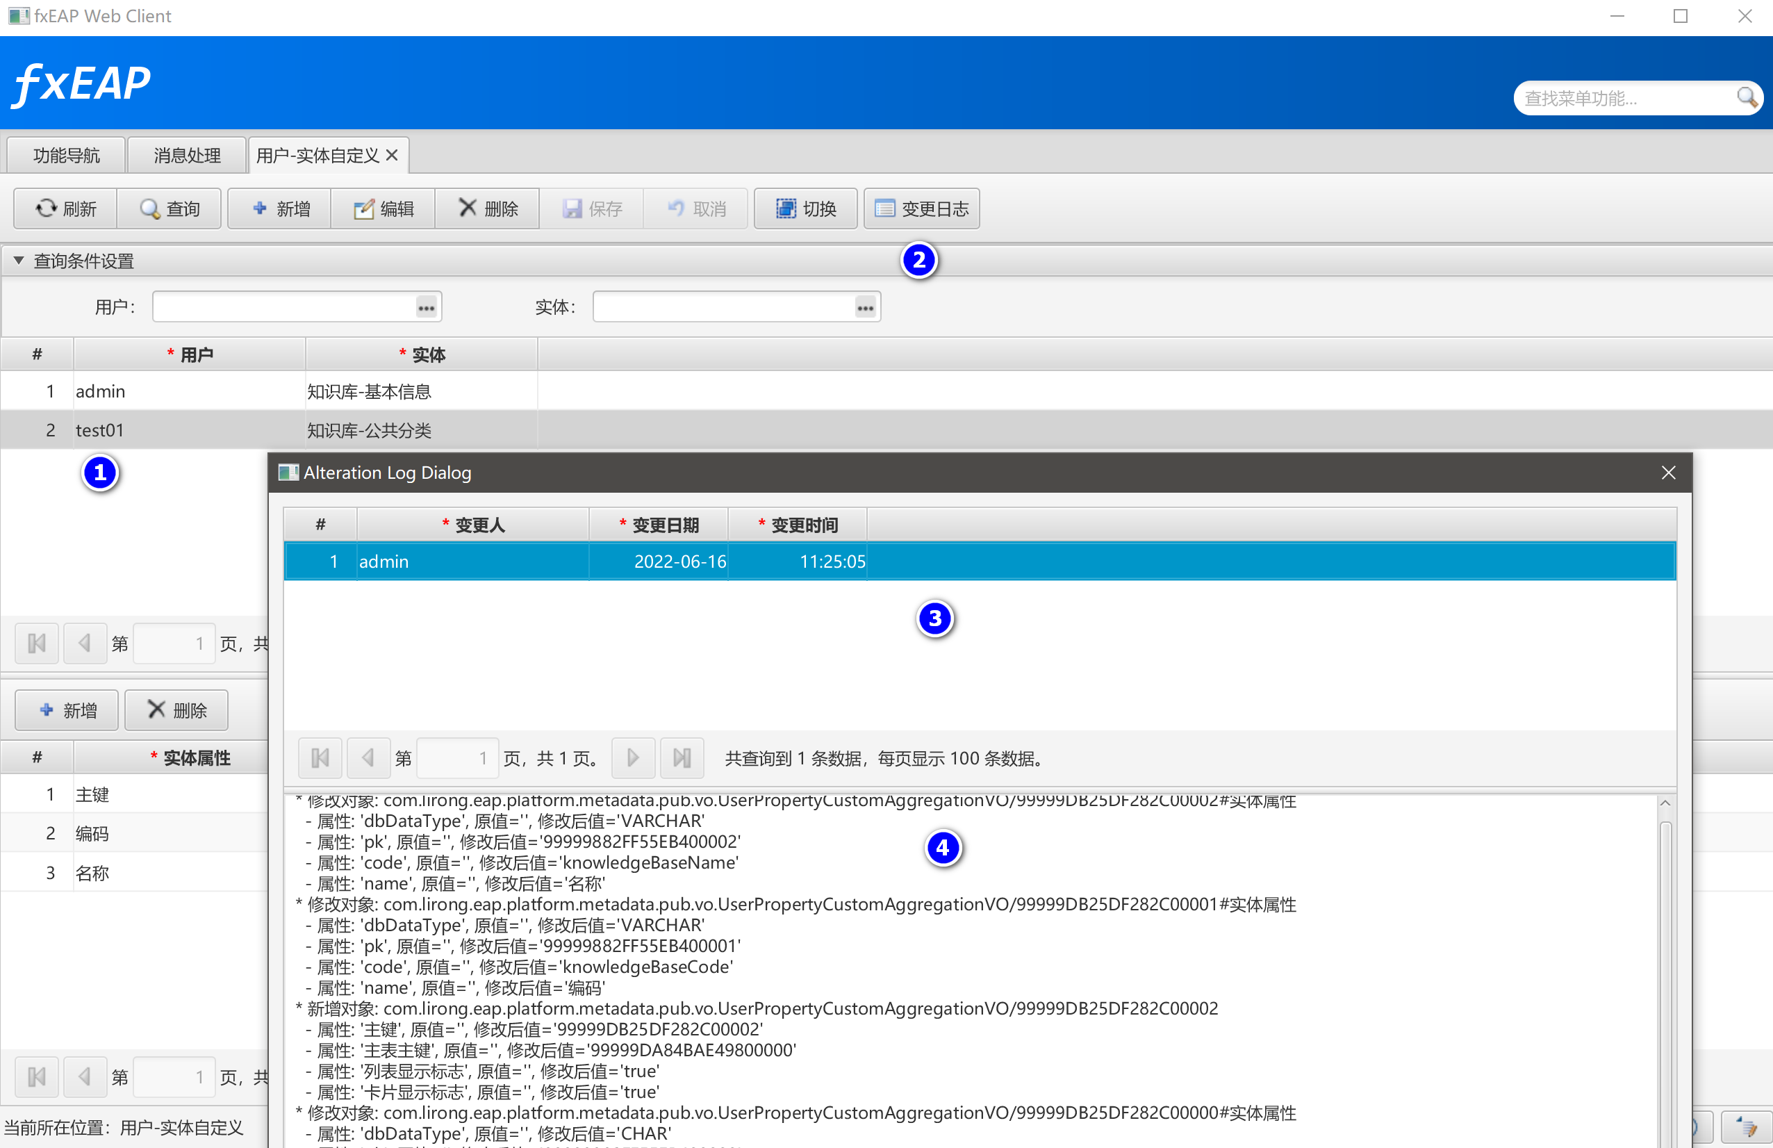
Task: Click the 用户 column header
Action: click(x=190, y=354)
